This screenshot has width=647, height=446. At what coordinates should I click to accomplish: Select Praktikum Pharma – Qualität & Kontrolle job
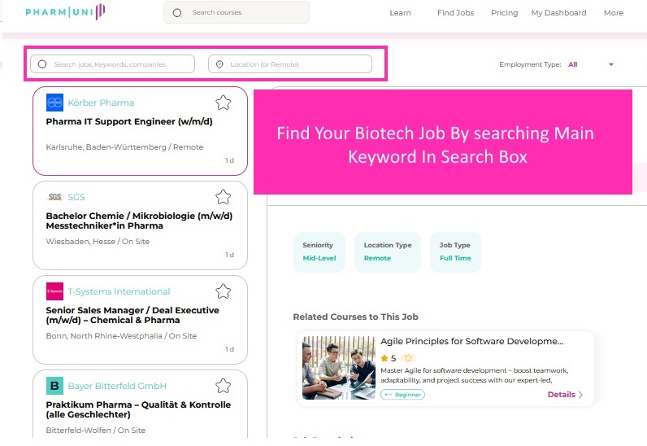click(x=138, y=409)
